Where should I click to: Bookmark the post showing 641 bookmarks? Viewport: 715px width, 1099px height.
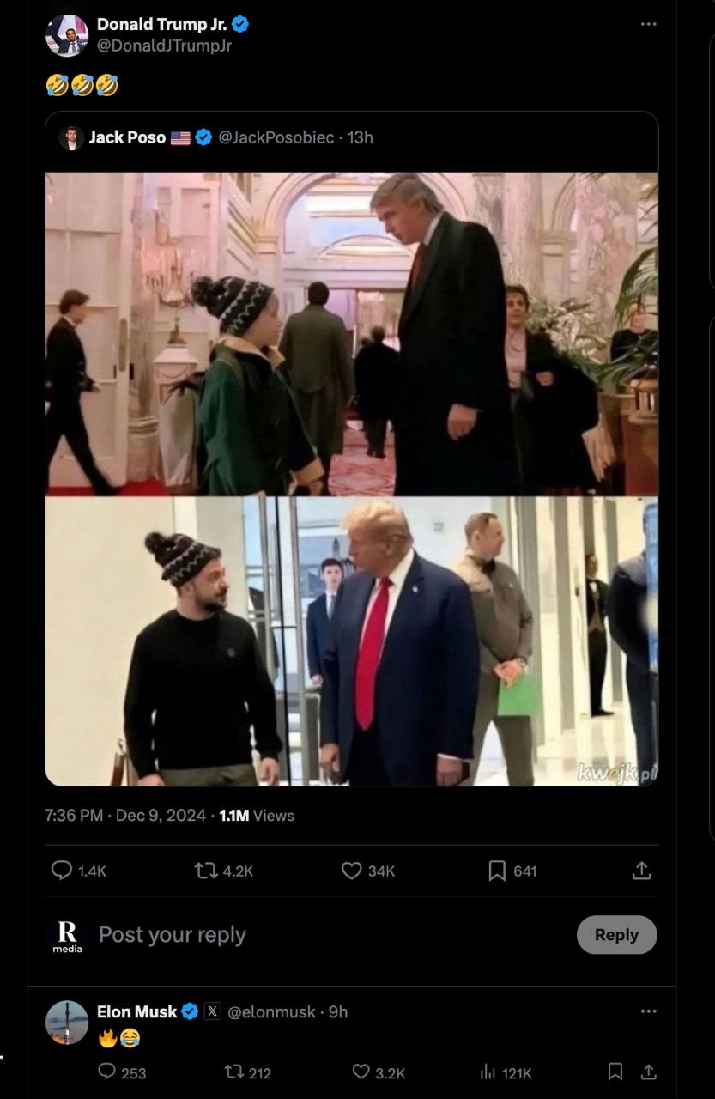pyautogui.click(x=512, y=871)
